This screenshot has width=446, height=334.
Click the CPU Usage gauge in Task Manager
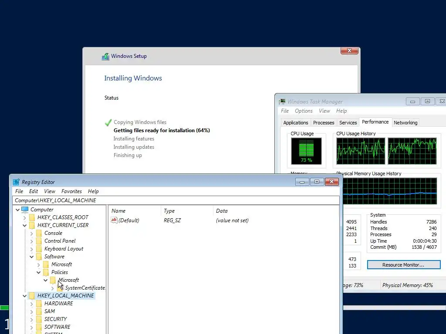click(306, 151)
